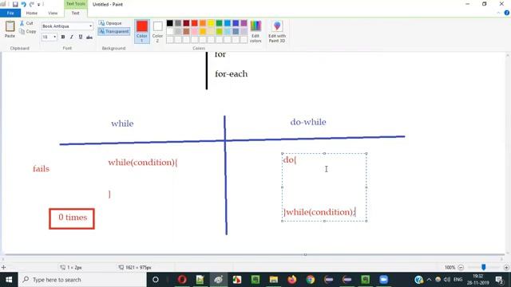Viewport: 511px width, 287px height.
Task: Click Edit with Paint 3D
Action: (x=277, y=31)
